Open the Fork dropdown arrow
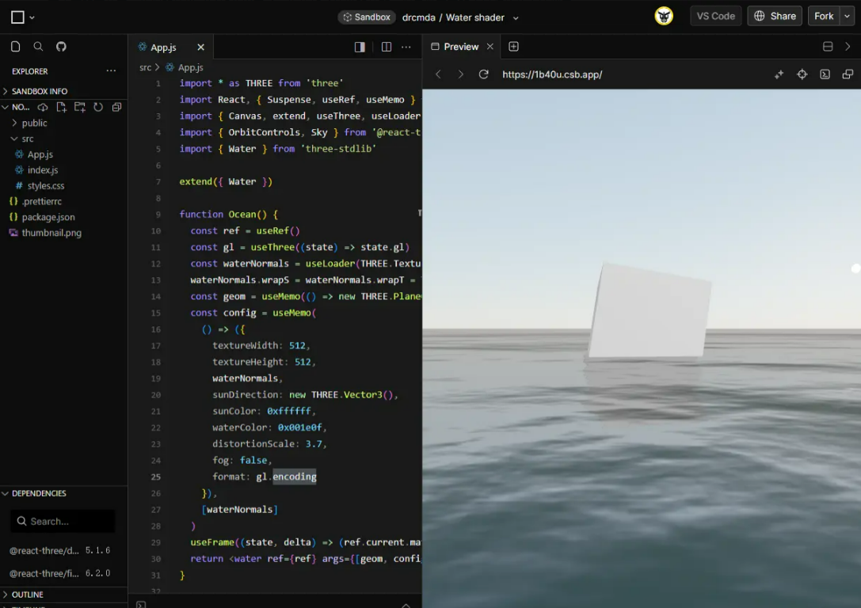861x608 pixels. [848, 16]
